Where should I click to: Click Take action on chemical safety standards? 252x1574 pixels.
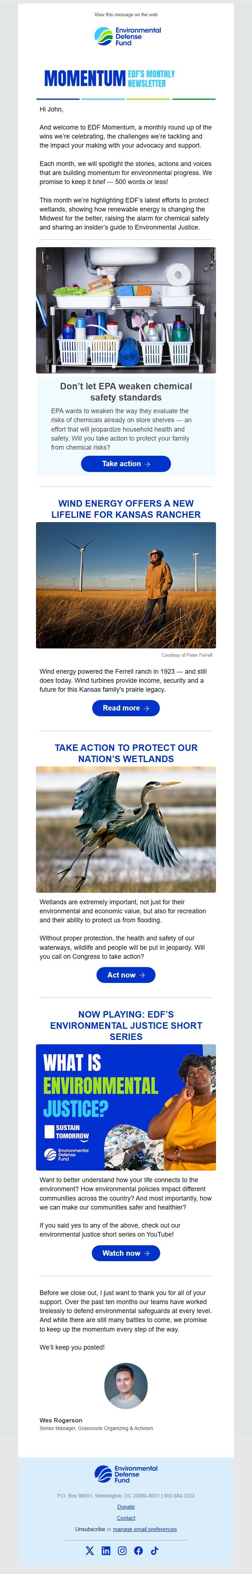(126, 464)
